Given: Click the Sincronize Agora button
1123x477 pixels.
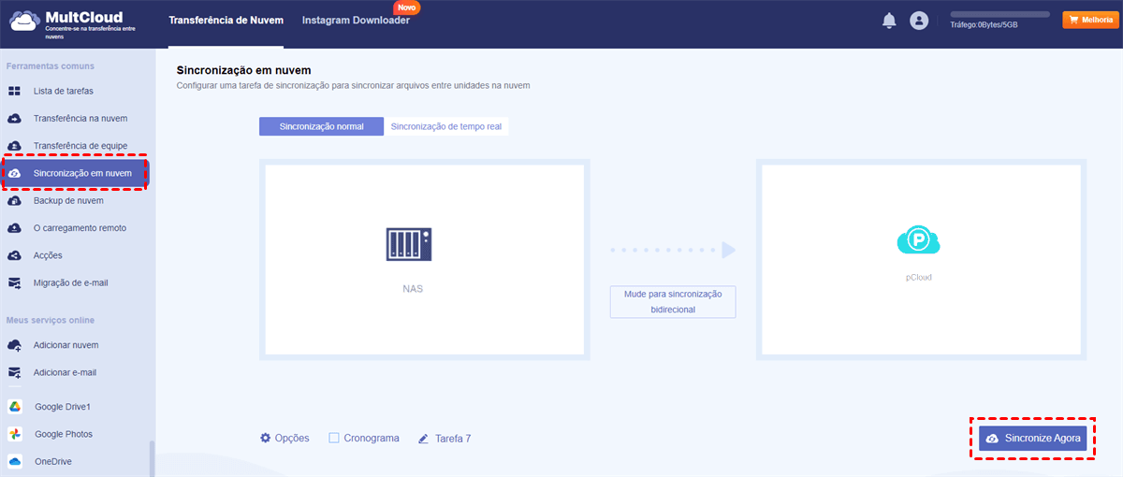Looking at the screenshot, I should [x=1033, y=438].
